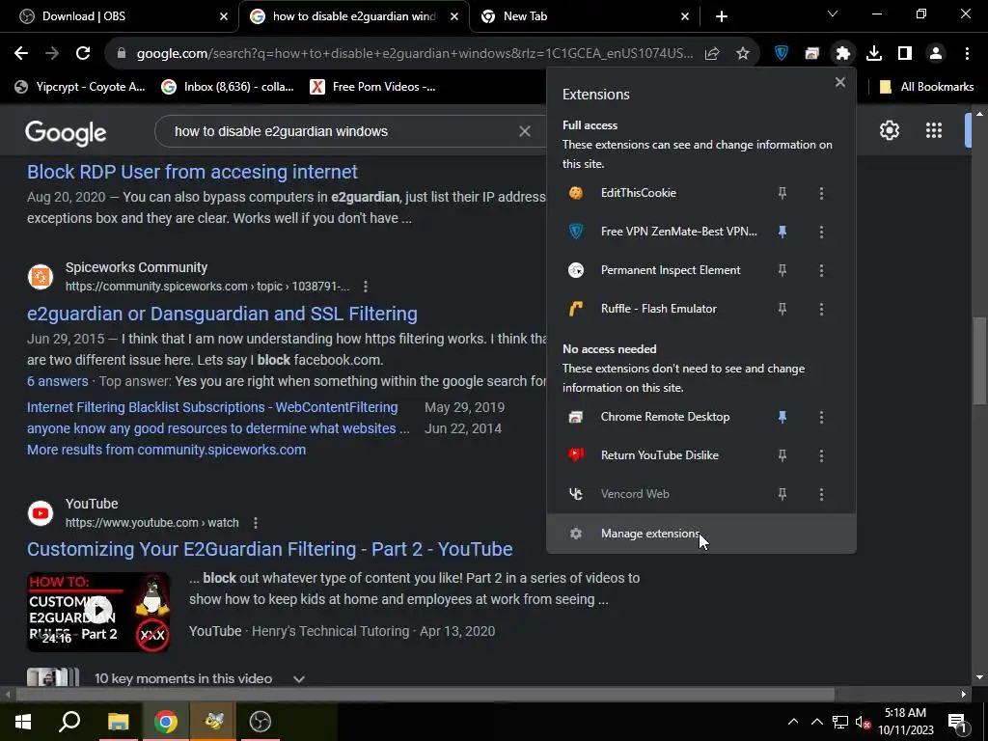Screen dimensions: 988x741
Task: Unpin the Chrome Remote Desktop extension
Action: click(x=782, y=417)
